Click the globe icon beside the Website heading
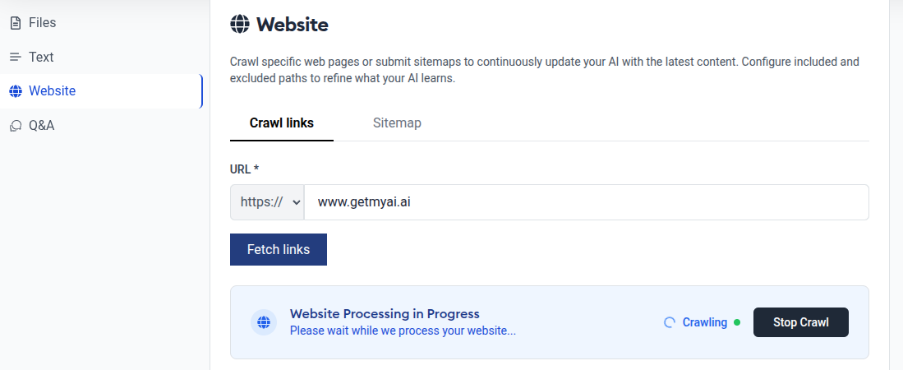 [240, 25]
